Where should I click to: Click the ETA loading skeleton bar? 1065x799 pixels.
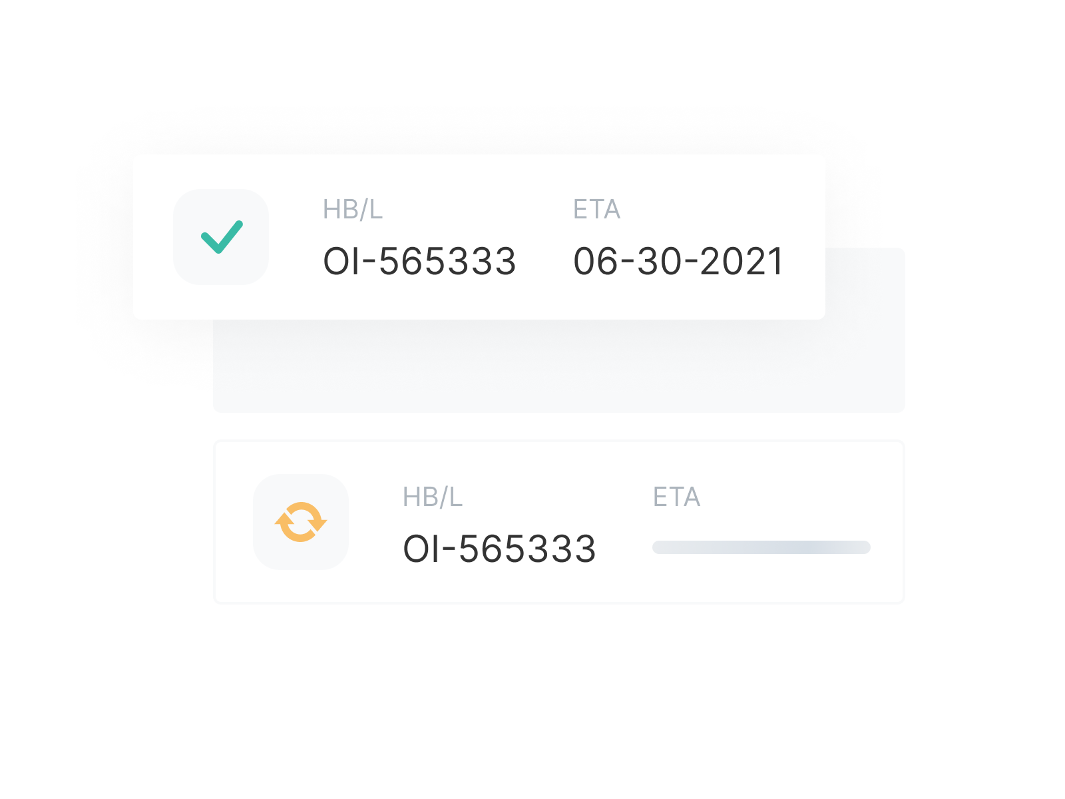(x=761, y=547)
